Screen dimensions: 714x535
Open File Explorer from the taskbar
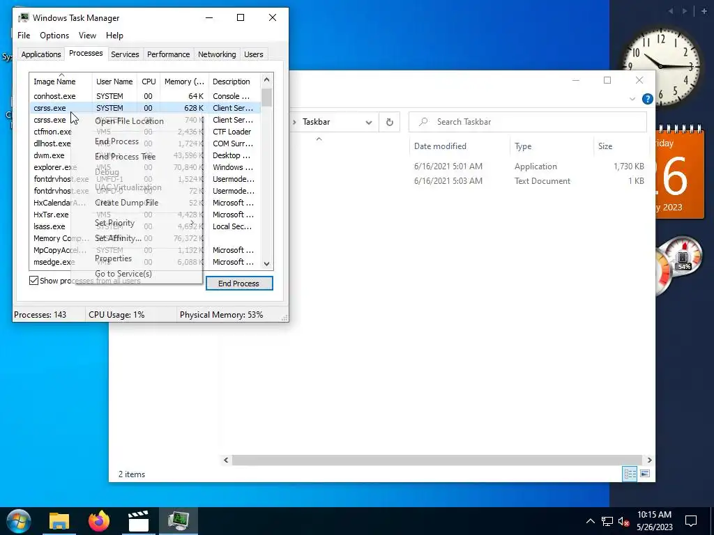click(59, 521)
